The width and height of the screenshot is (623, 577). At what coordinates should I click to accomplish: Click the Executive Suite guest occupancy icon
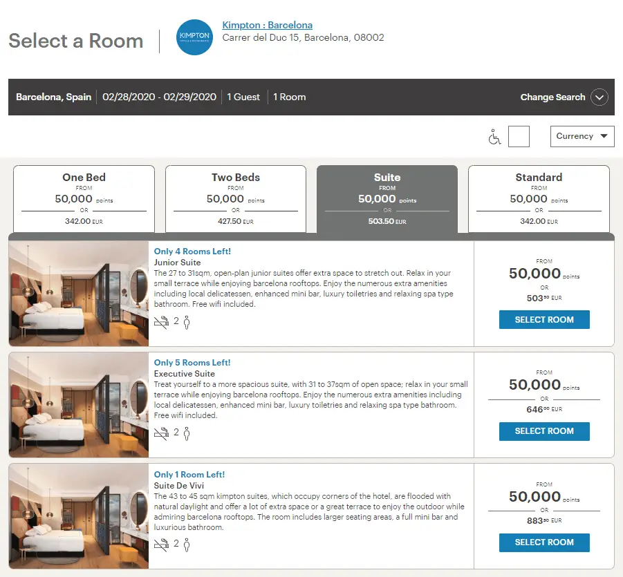(x=187, y=433)
